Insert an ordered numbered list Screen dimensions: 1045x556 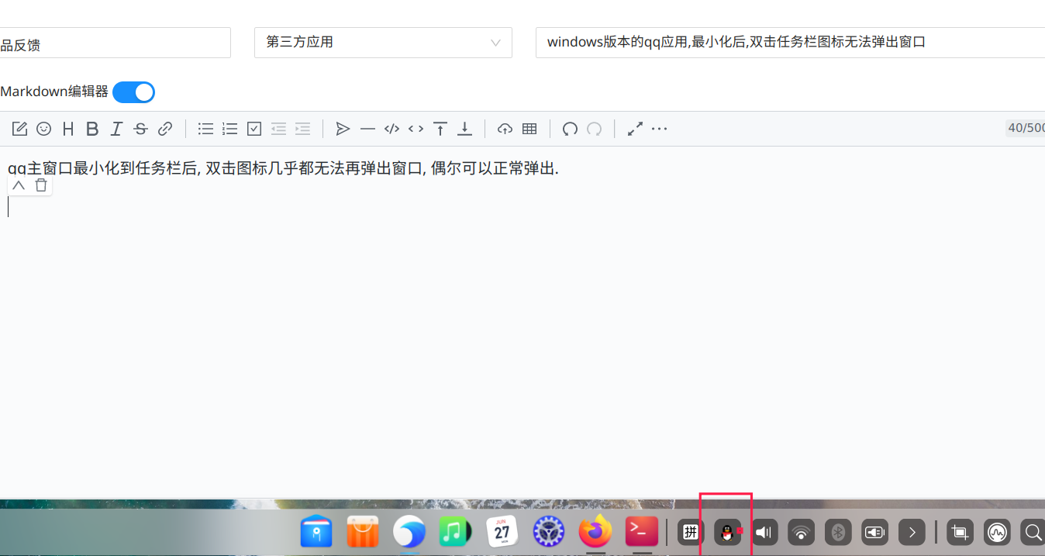pos(229,129)
